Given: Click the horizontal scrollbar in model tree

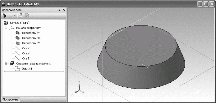Looking at the screenshot, I should 34,71.
